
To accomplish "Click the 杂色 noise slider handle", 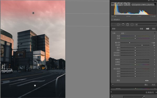I will [135, 71].
